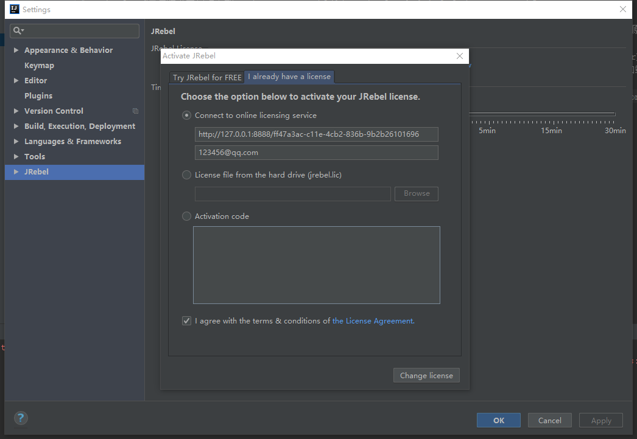Expand Appearance & Behavior tree node

(16, 50)
